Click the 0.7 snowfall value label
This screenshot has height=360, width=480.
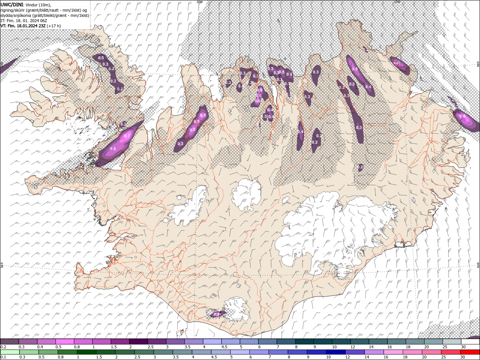point(127,136)
